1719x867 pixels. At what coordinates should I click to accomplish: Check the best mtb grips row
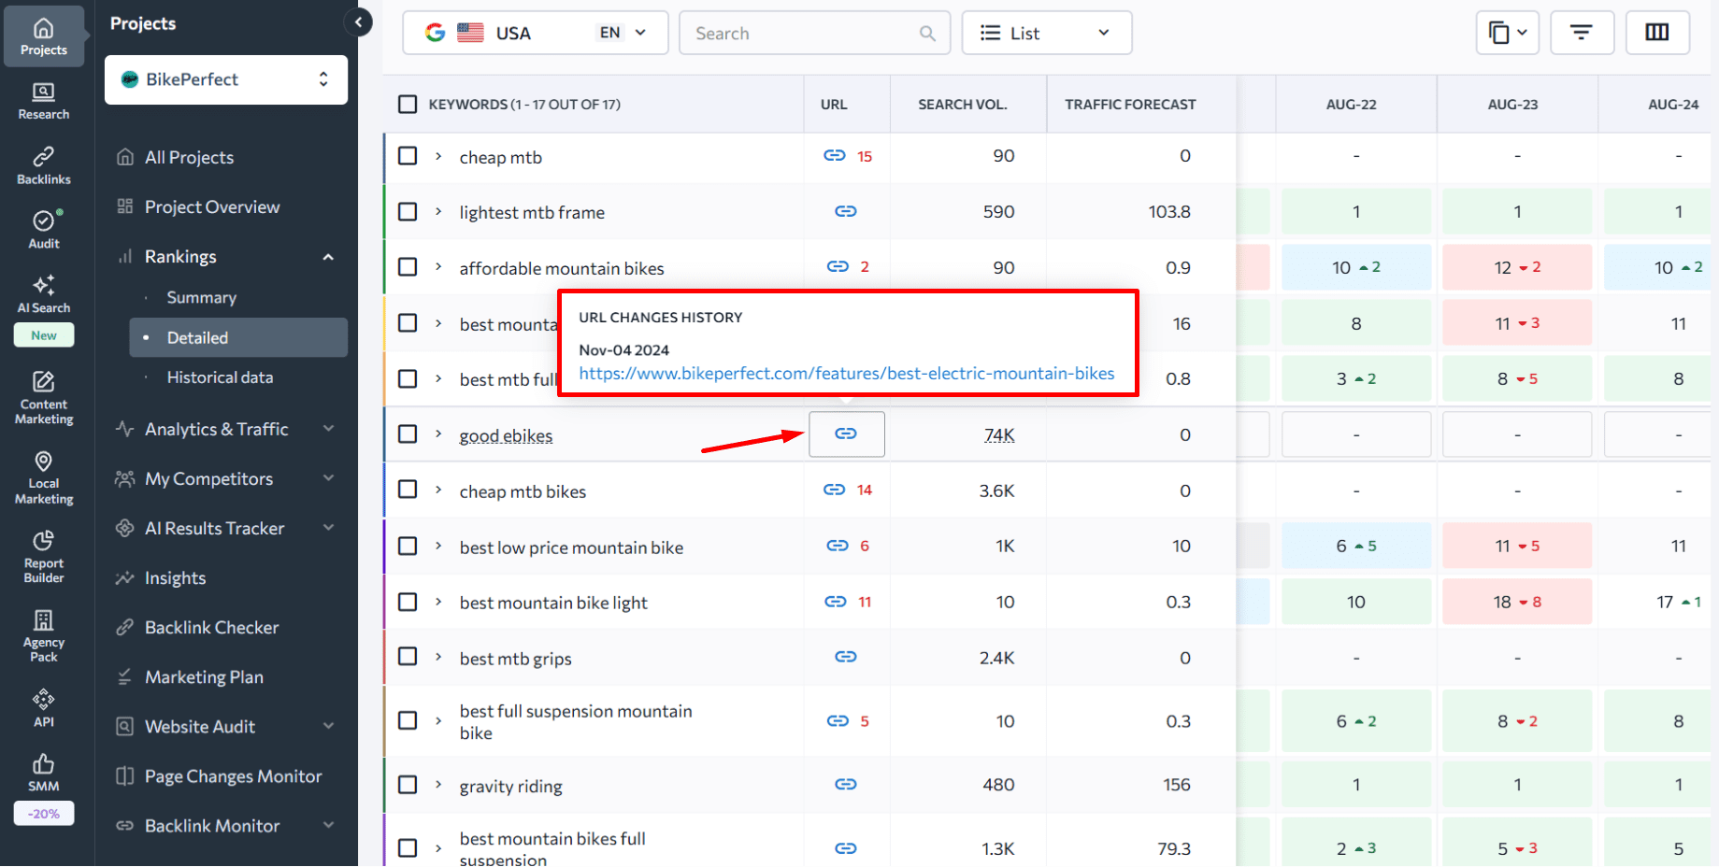coord(408,657)
